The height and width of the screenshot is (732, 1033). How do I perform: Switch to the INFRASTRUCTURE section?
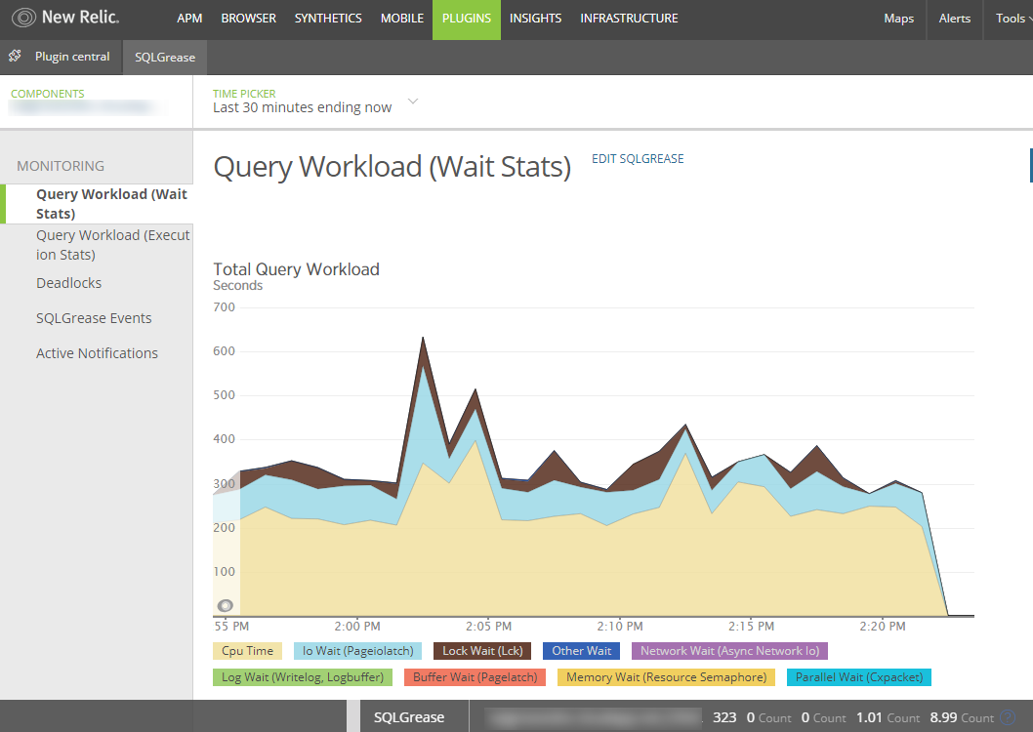tap(629, 19)
